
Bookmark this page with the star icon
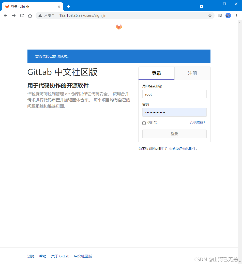coord(210,16)
